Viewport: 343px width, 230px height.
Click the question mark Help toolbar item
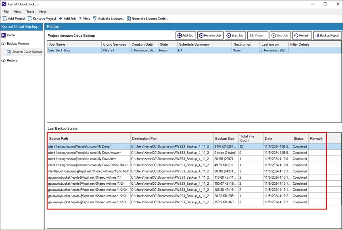(x=84, y=19)
